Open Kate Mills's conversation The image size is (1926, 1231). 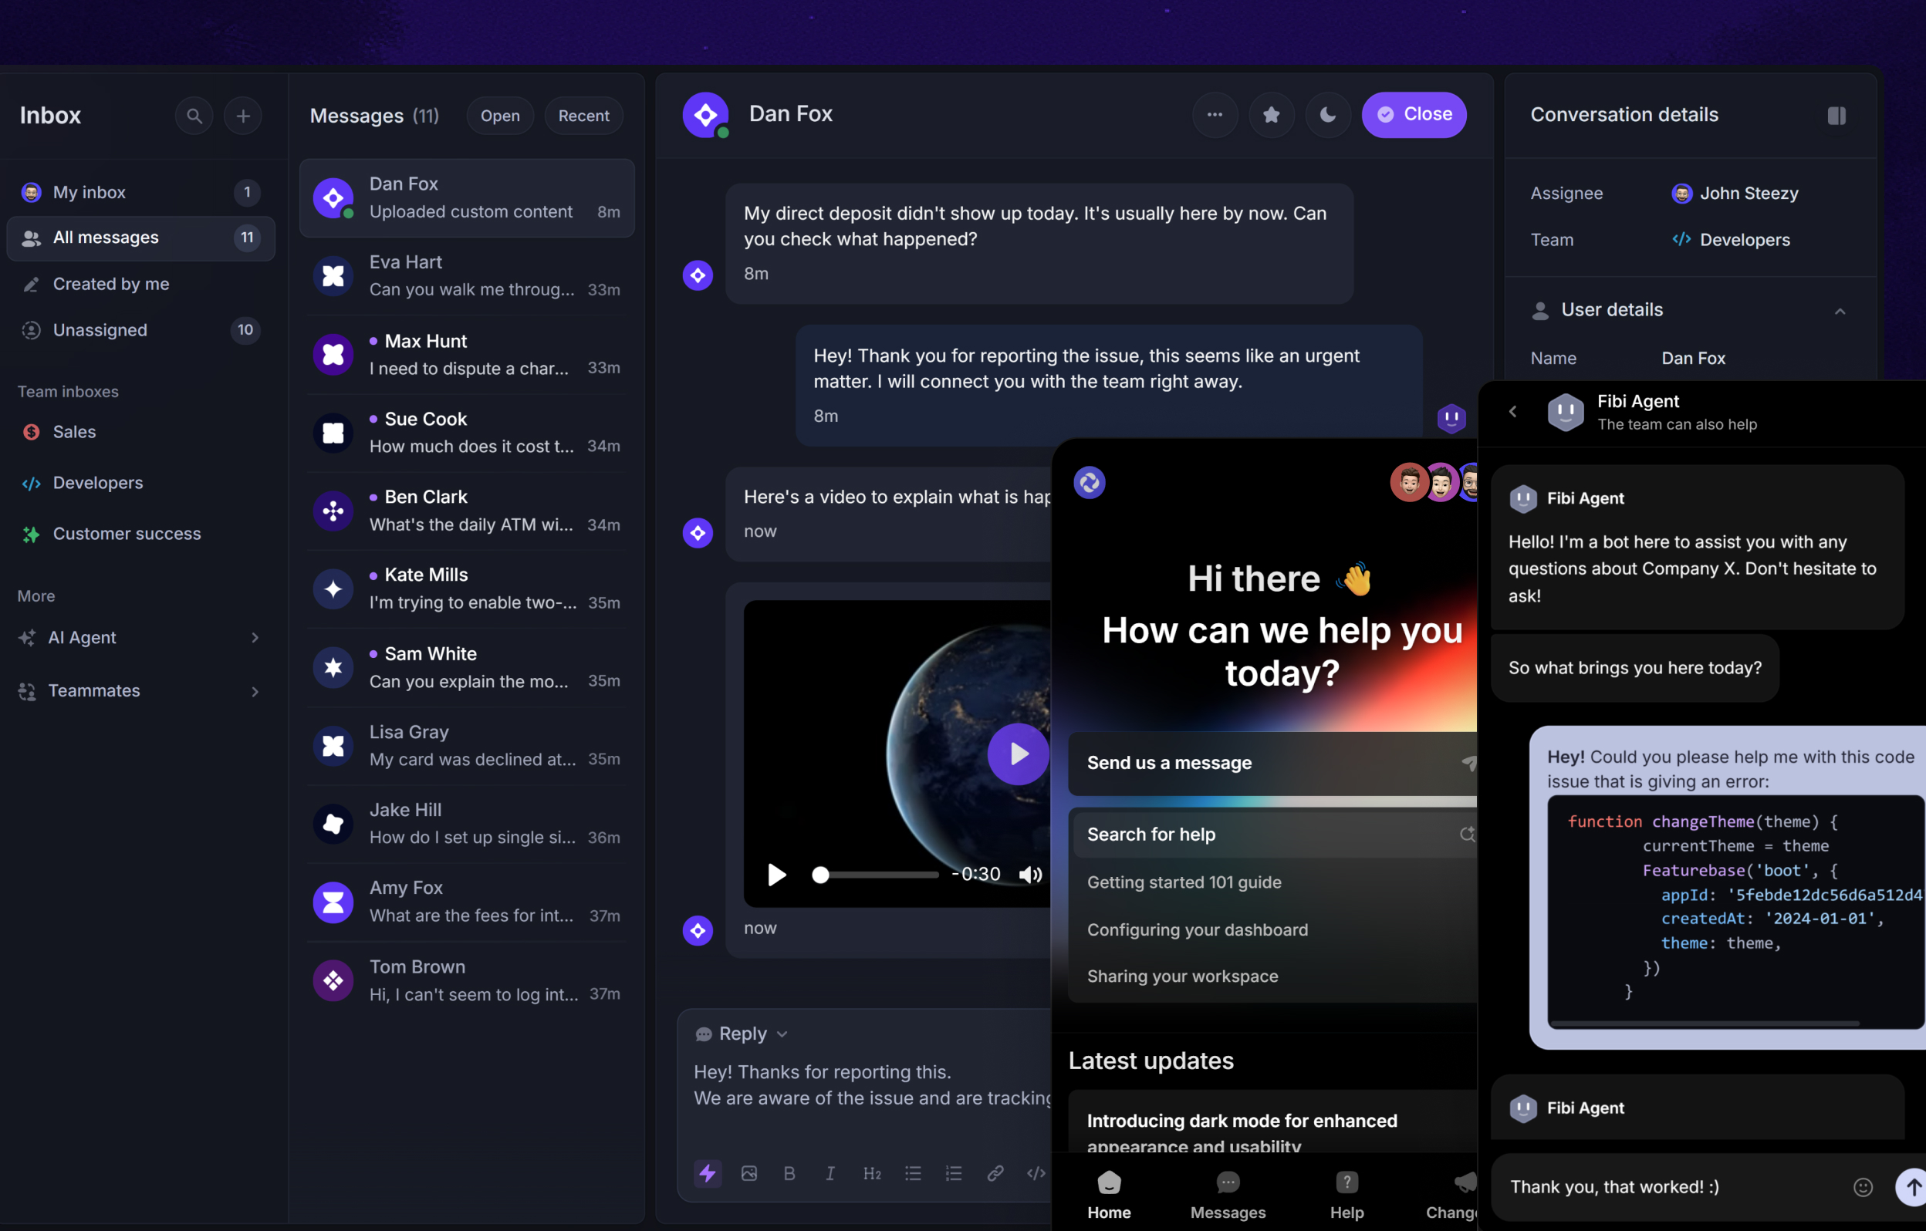467,589
